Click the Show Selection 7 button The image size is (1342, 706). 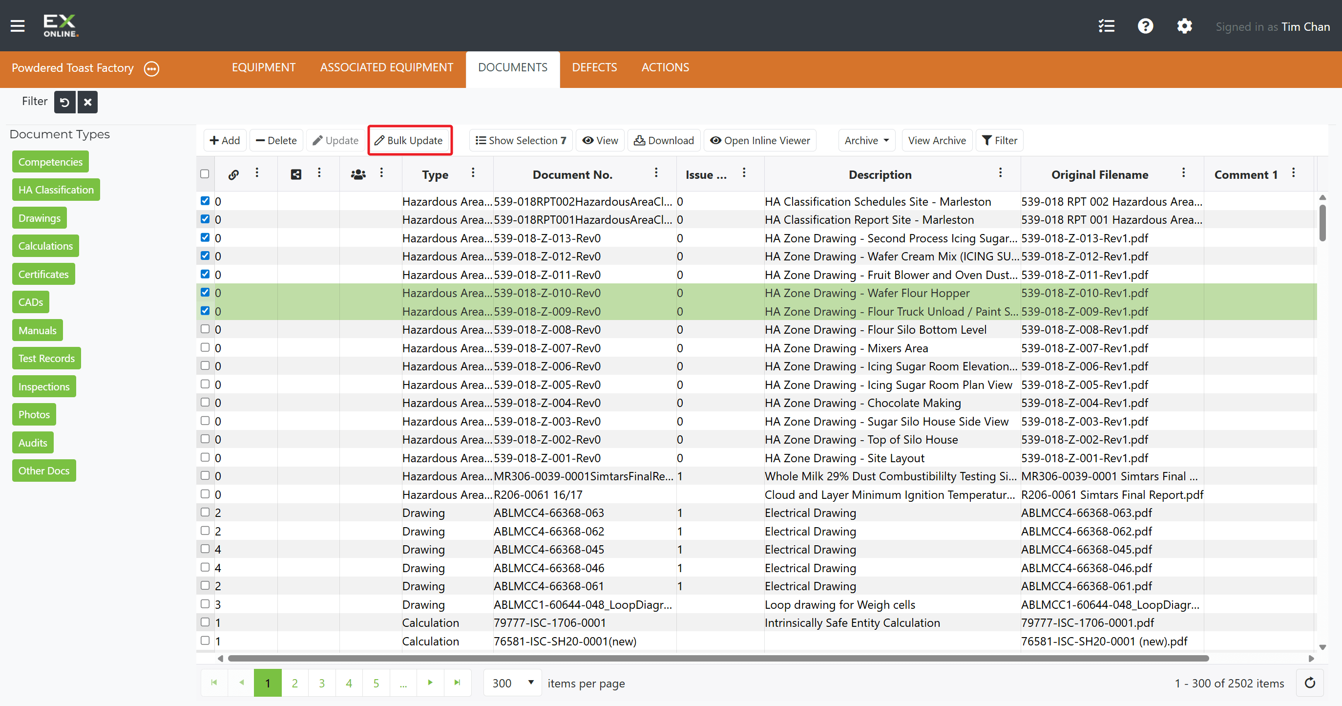pos(521,141)
